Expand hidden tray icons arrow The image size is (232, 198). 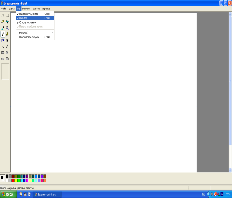208,195
